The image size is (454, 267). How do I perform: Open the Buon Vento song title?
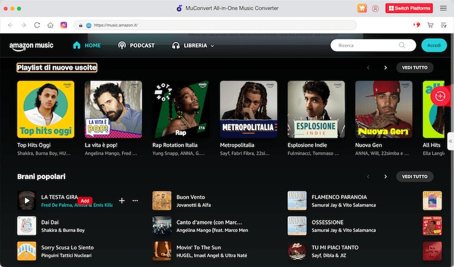(x=191, y=197)
